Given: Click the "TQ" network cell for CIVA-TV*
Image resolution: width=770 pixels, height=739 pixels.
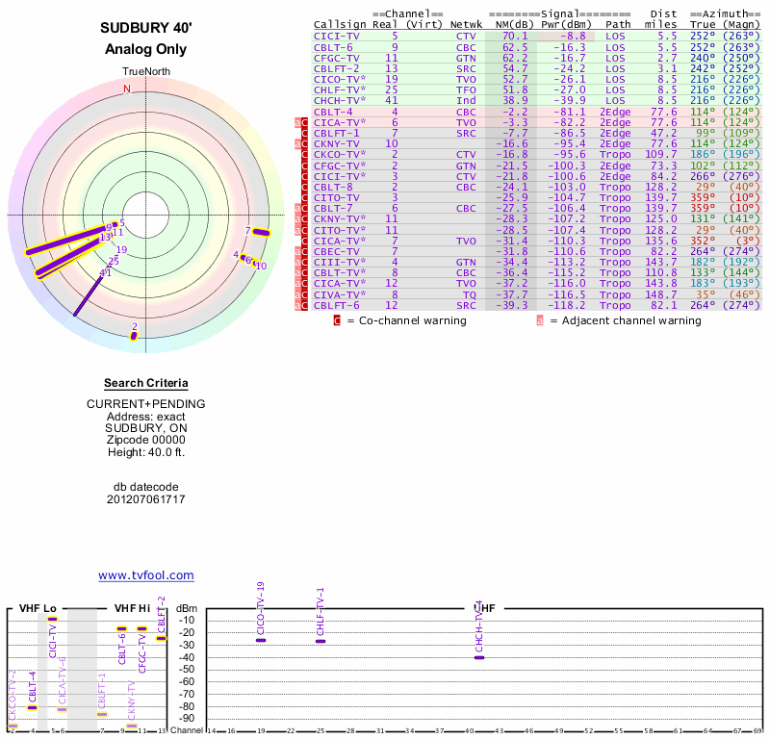Looking at the screenshot, I should [470, 294].
